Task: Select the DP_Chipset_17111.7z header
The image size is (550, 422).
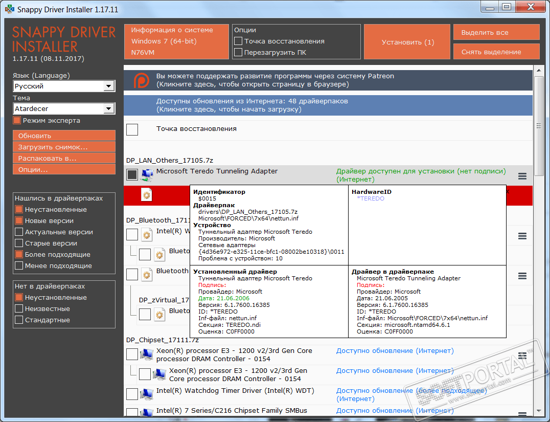Action: (163, 340)
